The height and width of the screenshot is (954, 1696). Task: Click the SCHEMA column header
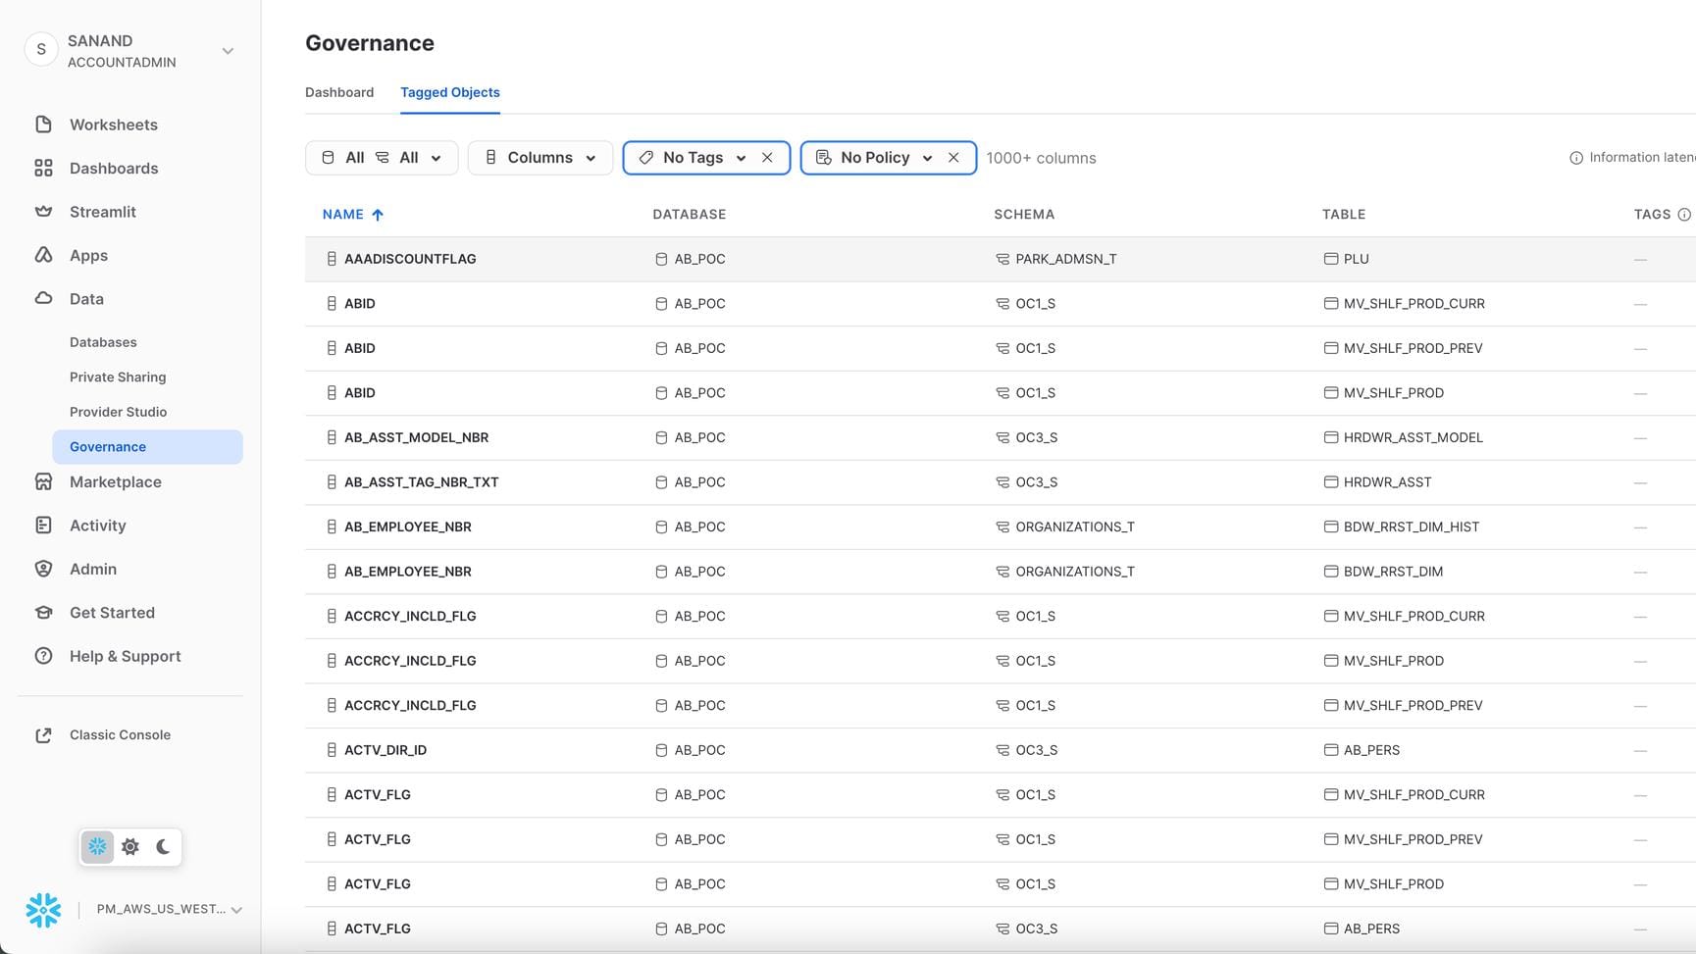click(x=1024, y=215)
